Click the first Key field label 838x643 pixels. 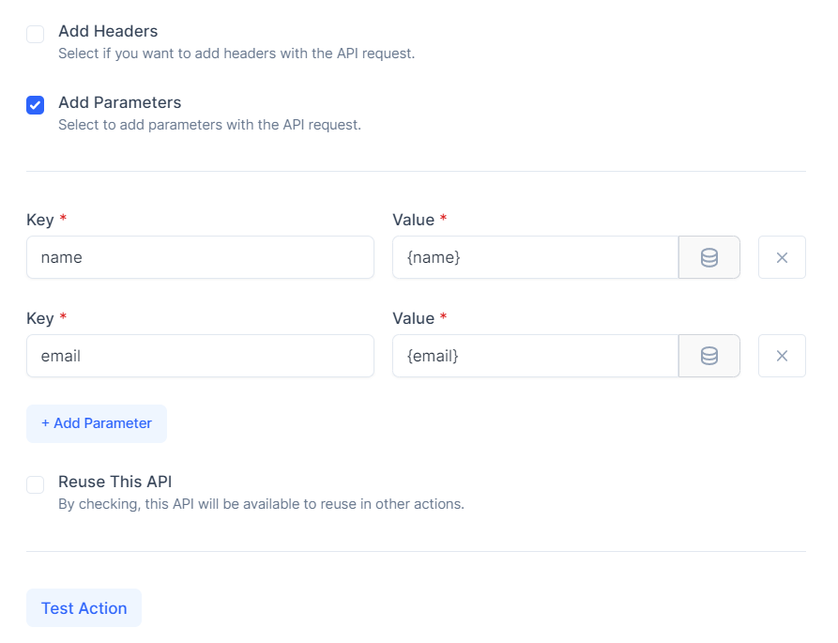[40, 220]
